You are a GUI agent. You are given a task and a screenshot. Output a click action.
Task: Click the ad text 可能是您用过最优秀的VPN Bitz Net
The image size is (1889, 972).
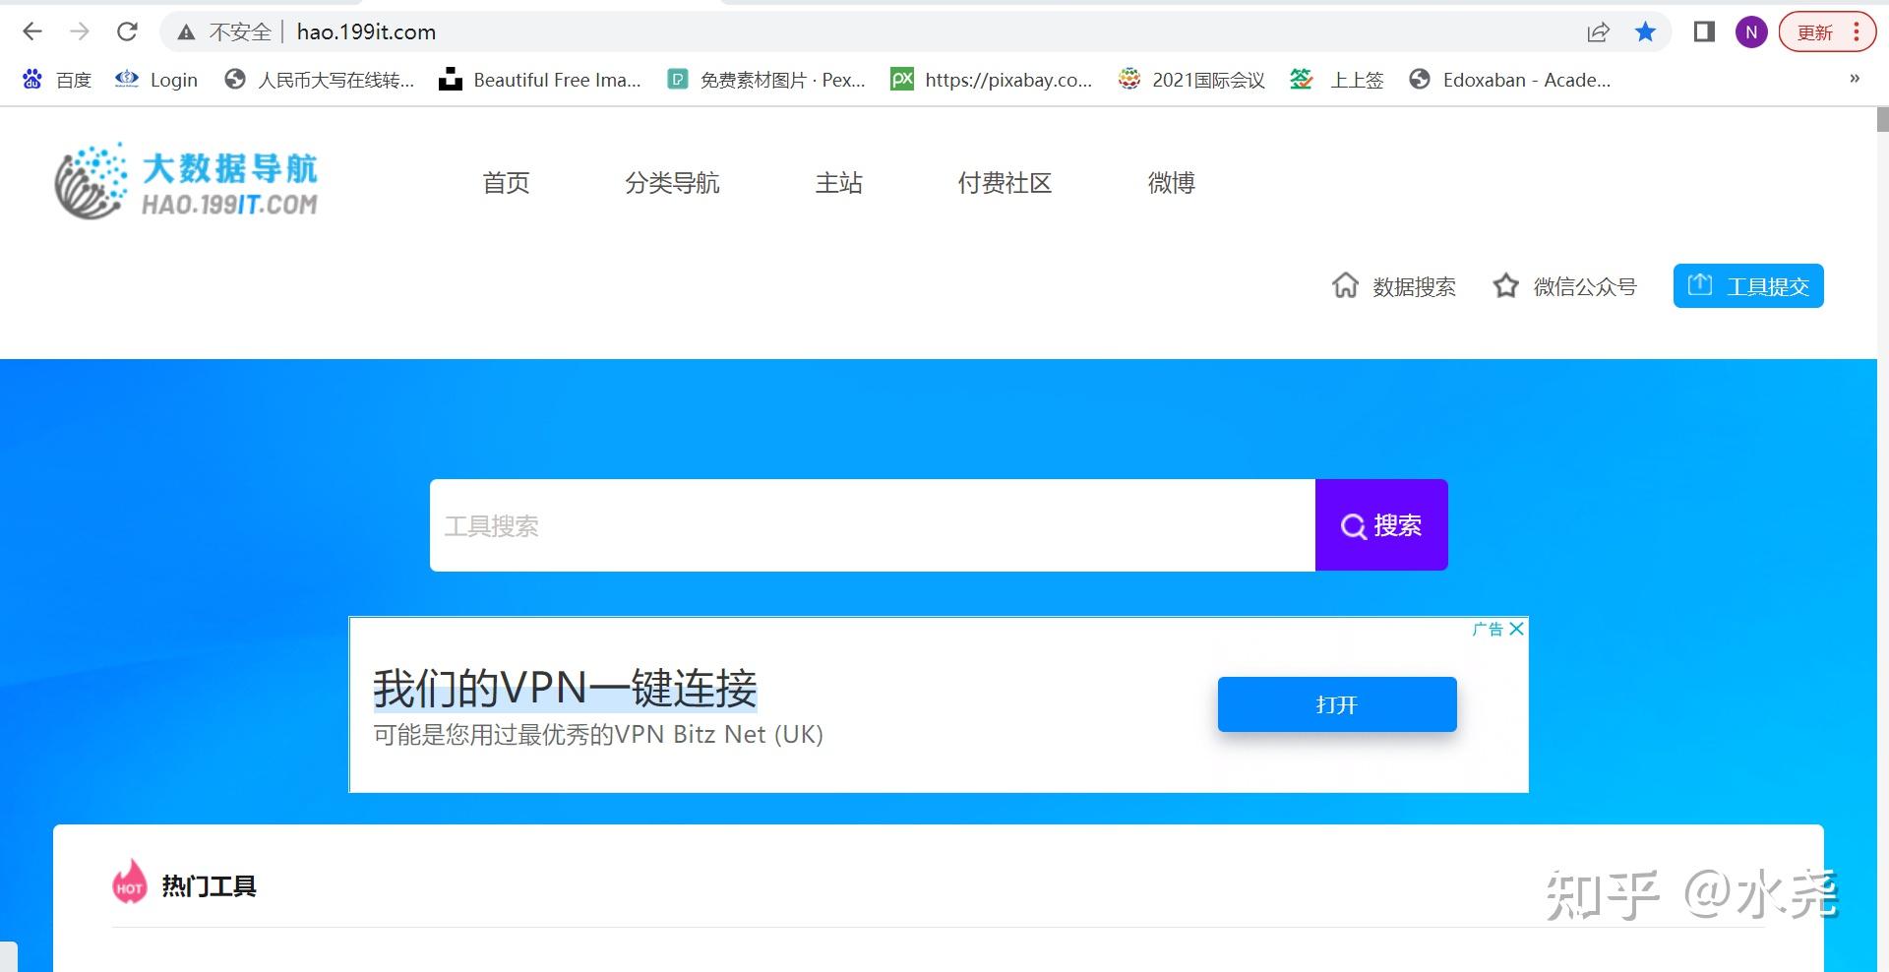coord(598,734)
